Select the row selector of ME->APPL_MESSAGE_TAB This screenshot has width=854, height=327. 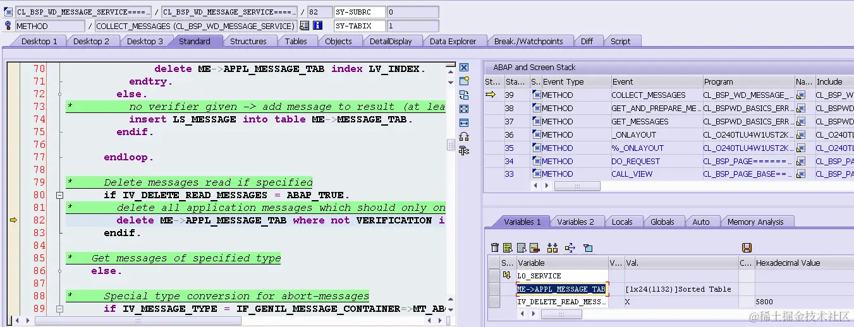[494, 289]
